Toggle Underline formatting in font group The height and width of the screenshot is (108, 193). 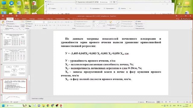(x=40, y=25)
